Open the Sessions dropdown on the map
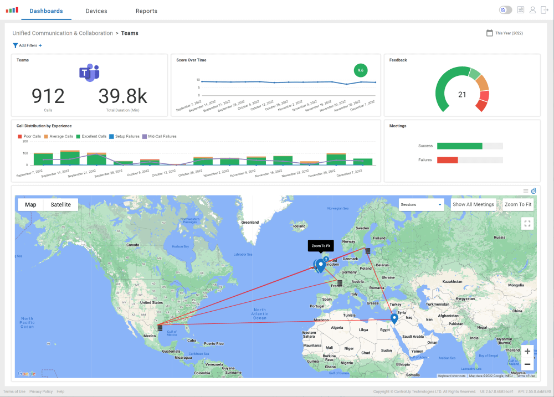 (x=421, y=204)
